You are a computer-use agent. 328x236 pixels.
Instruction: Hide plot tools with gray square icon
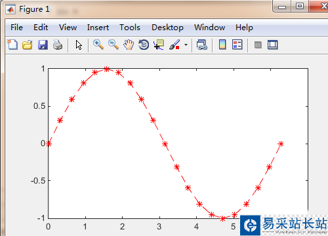258,45
